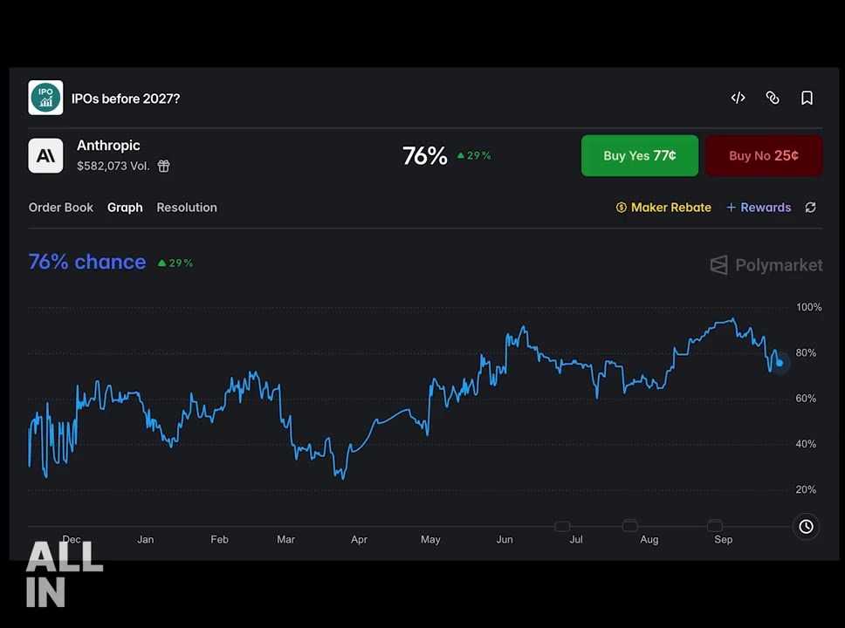This screenshot has width=845, height=628.
Task: Click the current price dot on chart
Action: pyautogui.click(x=780, y=363)
